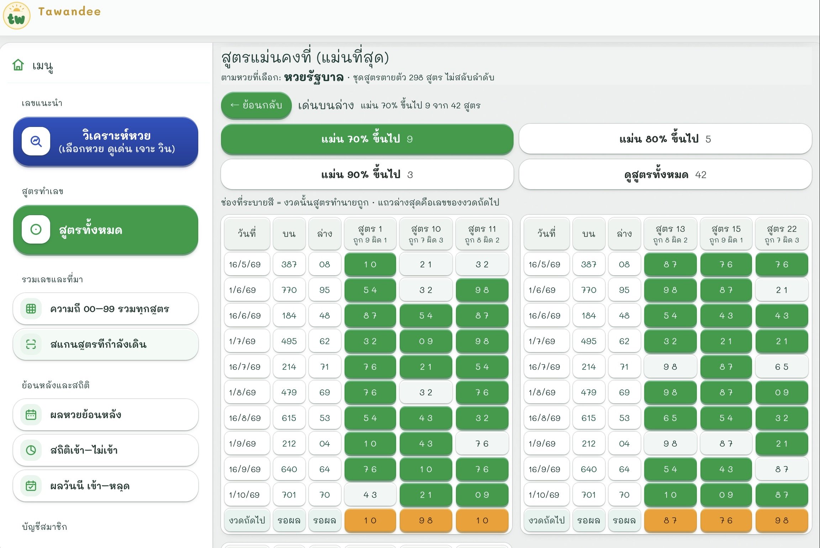820x548 pixels.
Task: Open ความถี่ 00–99 รวมทุกสูตร
Action: [106, 309]
